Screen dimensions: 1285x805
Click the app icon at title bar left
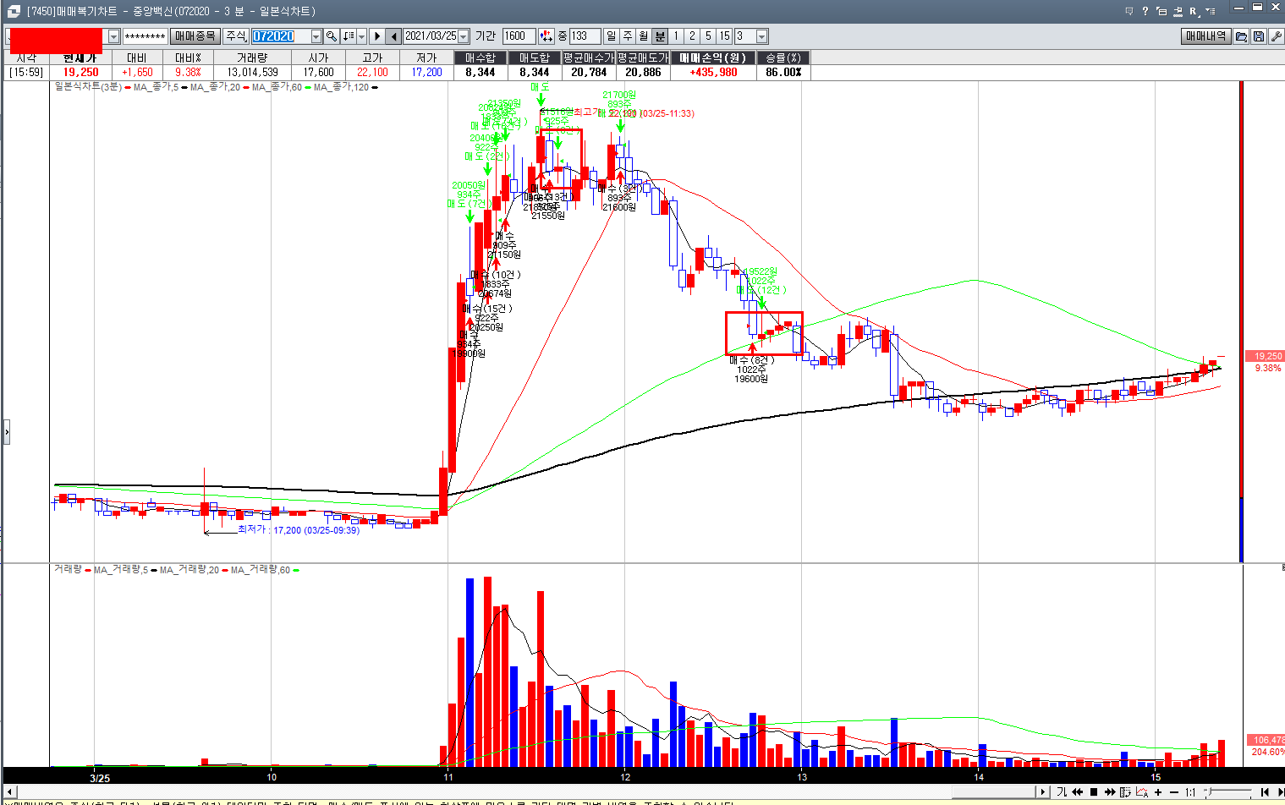point(13,11)
